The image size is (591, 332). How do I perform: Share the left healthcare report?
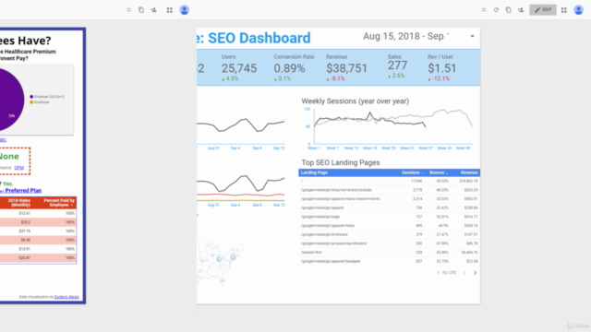click(153, 10)
